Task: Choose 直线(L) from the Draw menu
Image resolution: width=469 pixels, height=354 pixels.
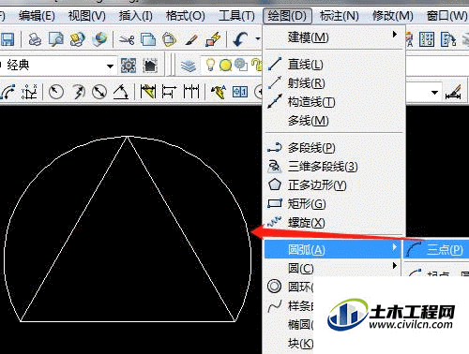Action: point(334,65)
